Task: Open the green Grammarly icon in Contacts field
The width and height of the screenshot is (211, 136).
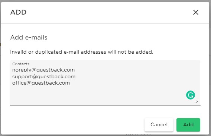Action: 191,95
